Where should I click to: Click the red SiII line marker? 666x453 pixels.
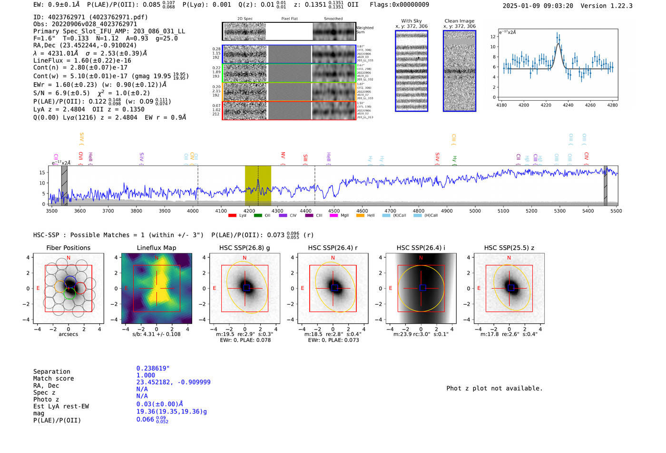point(305,159)
